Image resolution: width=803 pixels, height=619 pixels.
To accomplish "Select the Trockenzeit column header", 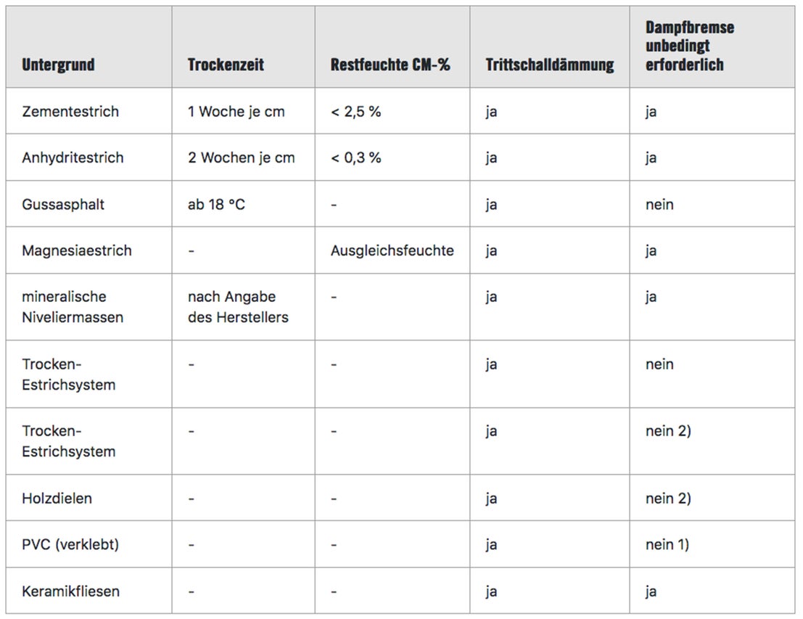I will tap(226, 65).
